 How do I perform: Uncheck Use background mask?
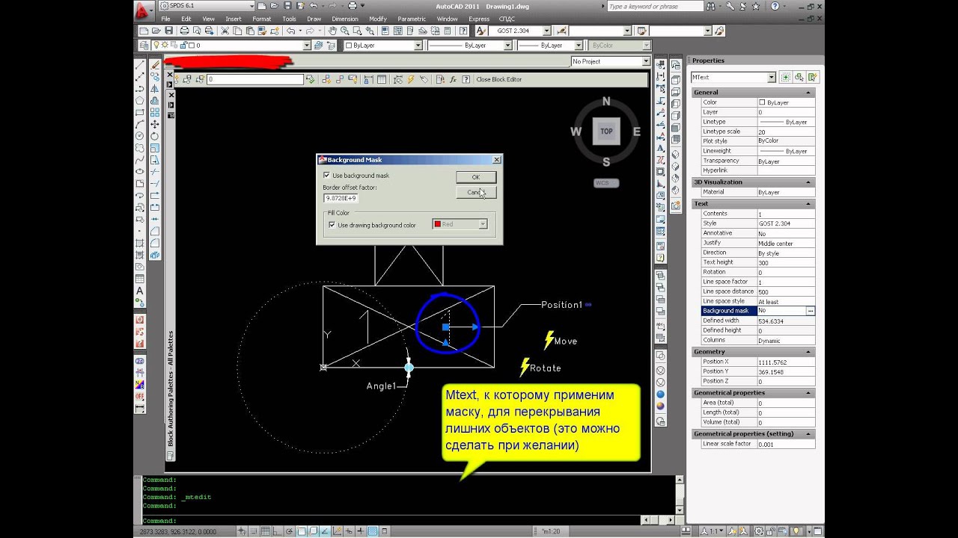[x=327, y=176]
